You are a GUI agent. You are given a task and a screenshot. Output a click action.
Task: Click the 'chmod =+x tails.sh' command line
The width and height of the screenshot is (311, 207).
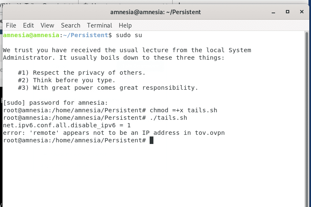pyautogui.click(x=110, y=110)
